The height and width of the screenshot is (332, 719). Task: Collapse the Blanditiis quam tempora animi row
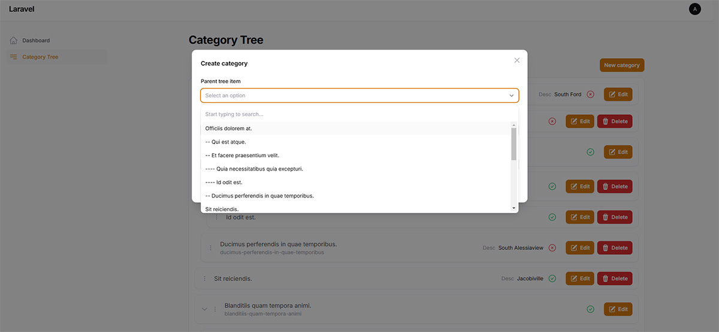tap(204, 309)
